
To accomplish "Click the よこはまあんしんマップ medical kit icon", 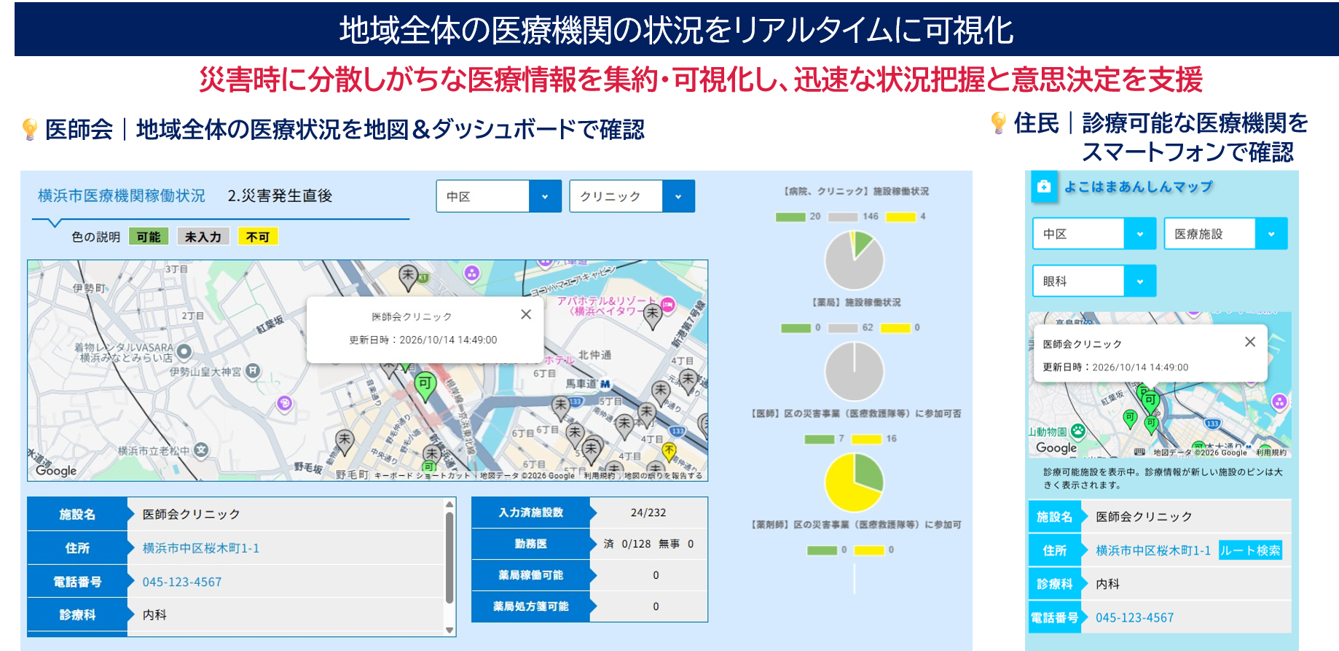I will click(1044, 187).
